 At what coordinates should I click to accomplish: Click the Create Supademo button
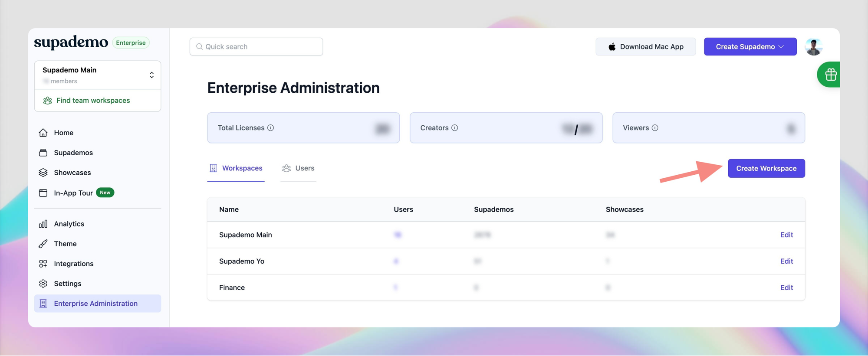pos(750,46)
